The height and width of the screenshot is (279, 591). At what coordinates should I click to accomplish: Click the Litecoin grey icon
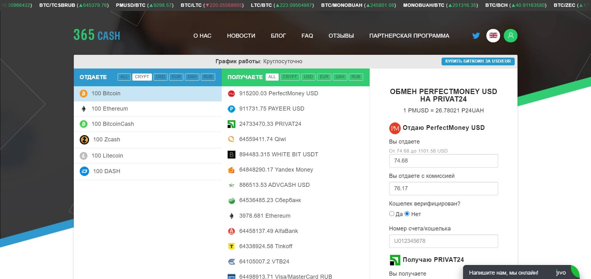(83, 156)
